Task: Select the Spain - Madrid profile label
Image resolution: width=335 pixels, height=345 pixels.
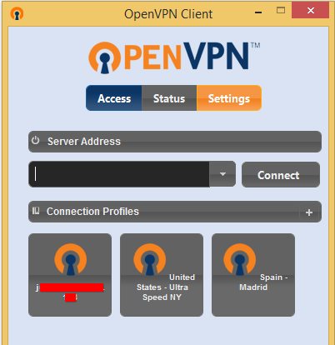Action: coord(263,282)
